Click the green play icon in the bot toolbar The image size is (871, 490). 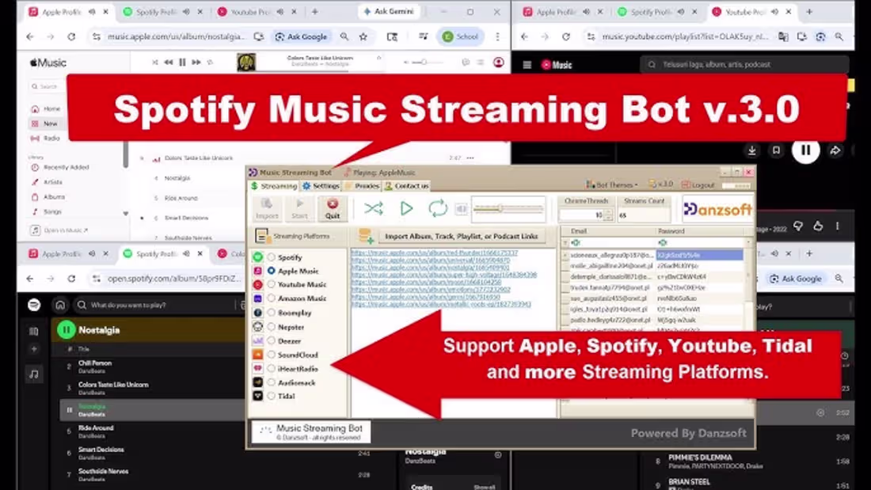[x=406, y=208]
